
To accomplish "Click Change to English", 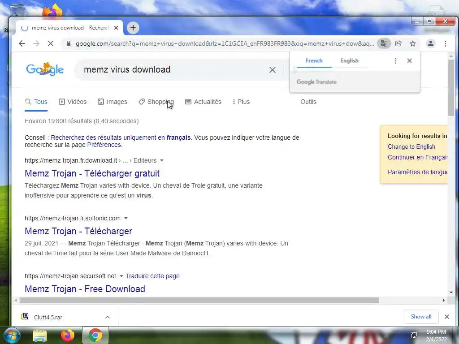I will 411,147.
